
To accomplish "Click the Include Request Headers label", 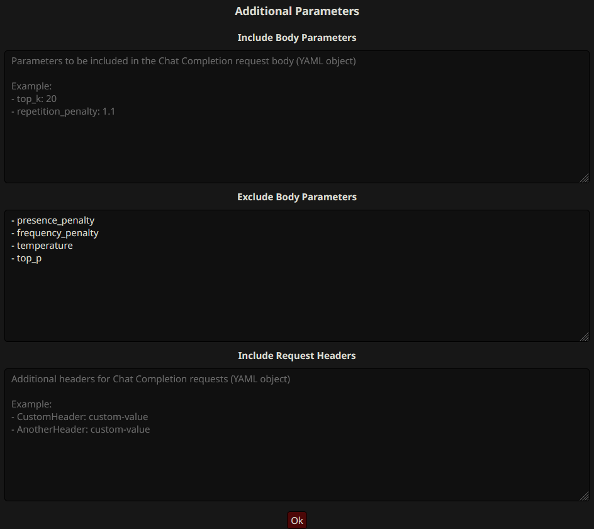I will tap(297, 355).
